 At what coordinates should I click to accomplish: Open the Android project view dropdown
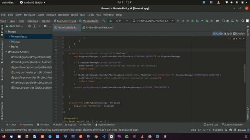coord(14,26)
